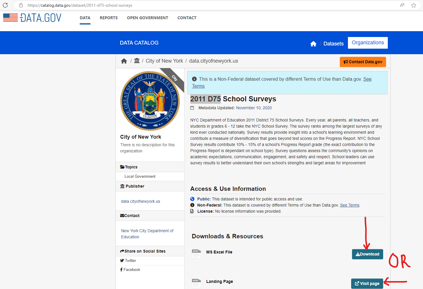Viewport: 423px width, 289px height.
Task: Click the info icon in Non-Federal notice
Action: pyautogui.click(x=194, y=79)
